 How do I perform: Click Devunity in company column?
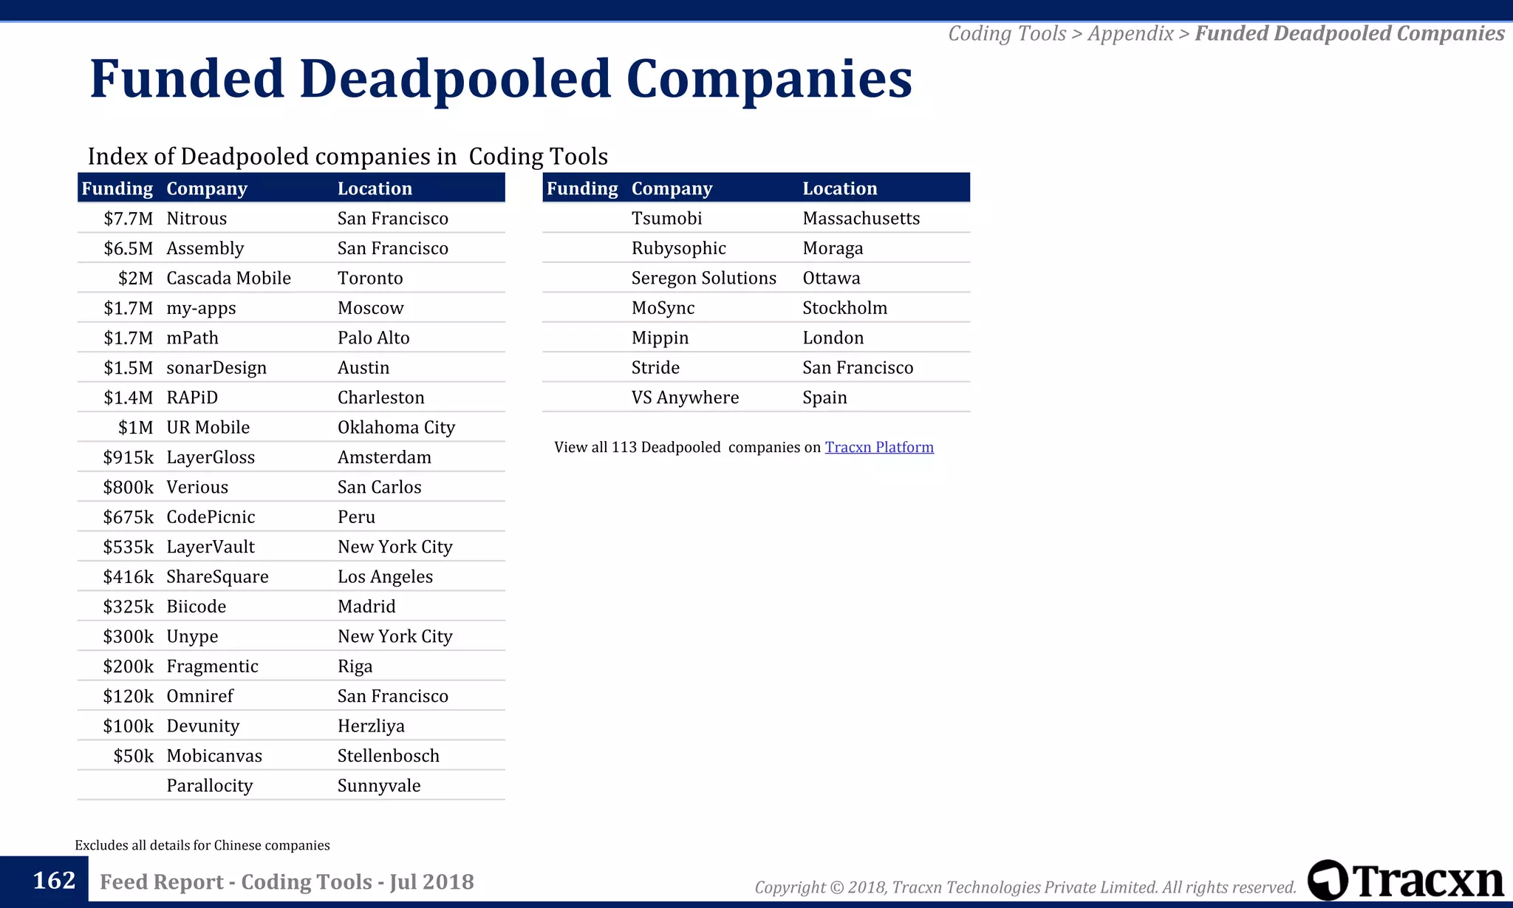pyautogui.click(x=203, y=726)
